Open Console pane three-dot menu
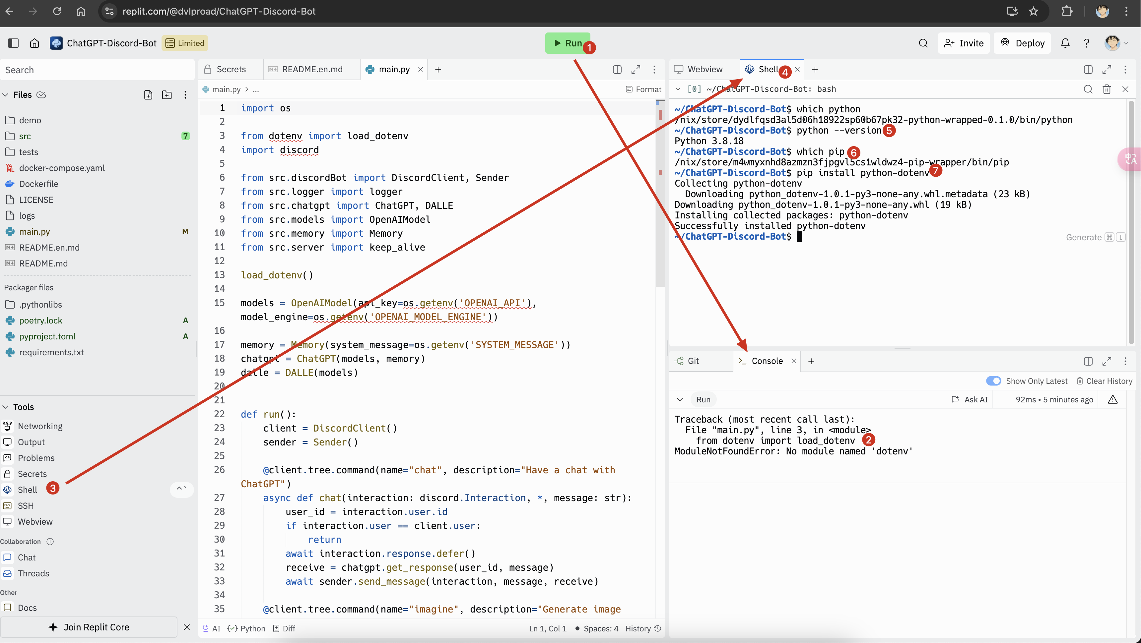The width and height of the screenshot is (1141, 643). click(1125, 361)
